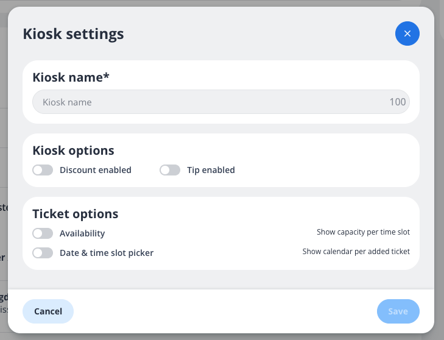Click the 'Kiosk options' section heading
This screenshot has width=444, height=340.
73,150
